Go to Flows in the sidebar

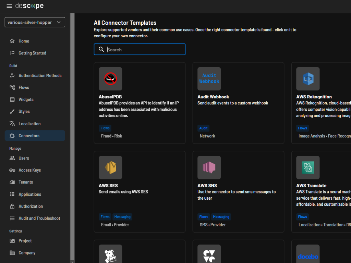[24, 87]
